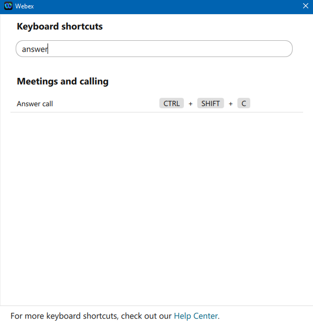
Task: Place cursor on the typed word 'answer'
Action: (x=34, y=49)
